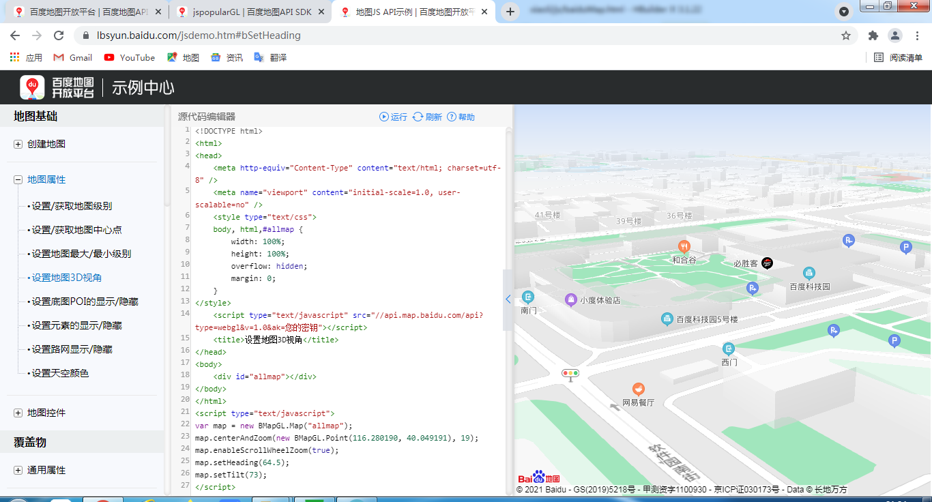Bookmark this page with the star icon
932x502 pixels.
coord(846,35)
